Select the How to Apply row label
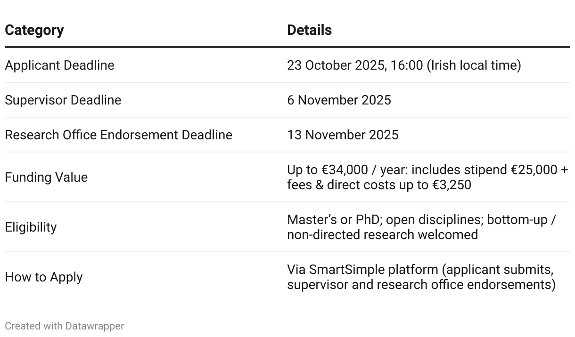This screenshot has width=575, height=337. pyautogui.click(x=43, y=277)
